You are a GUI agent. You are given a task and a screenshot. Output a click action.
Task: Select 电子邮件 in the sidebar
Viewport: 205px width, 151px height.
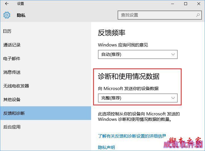click(46, 58)
